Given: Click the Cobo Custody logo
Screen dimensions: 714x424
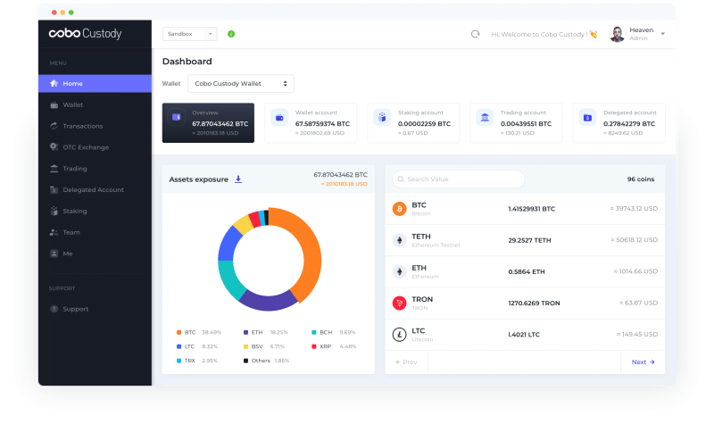Looking at the screenshot, I should 85,34.
